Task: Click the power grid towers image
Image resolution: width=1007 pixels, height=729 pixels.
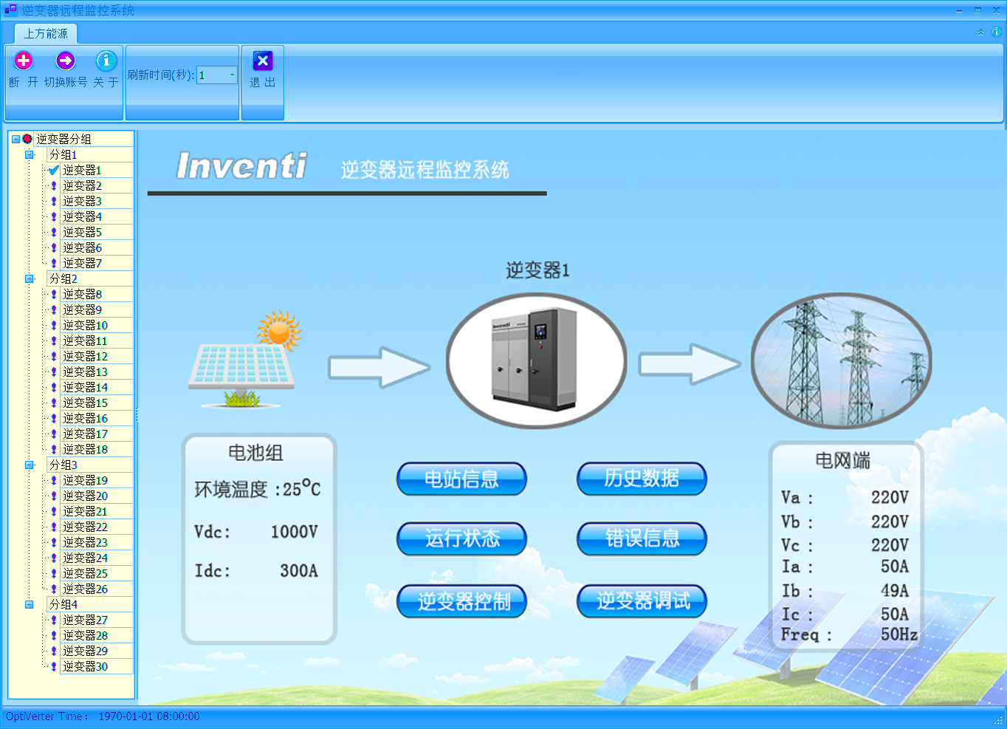Action: pyautogui.click(x=841, y=361)
